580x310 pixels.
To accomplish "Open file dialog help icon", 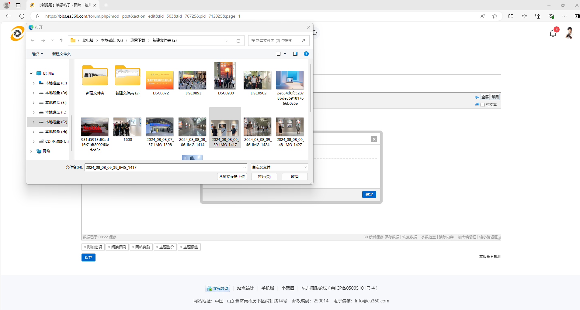I will pos(306,54).
